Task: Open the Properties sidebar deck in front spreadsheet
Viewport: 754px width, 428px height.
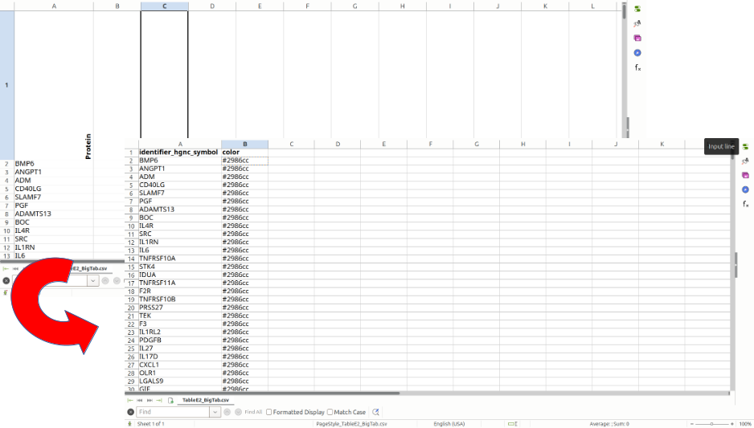Action: point(745,146)
